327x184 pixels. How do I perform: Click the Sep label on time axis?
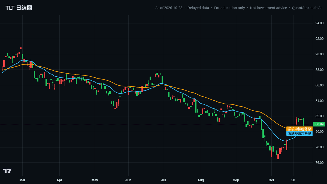[x=236, y=180]
